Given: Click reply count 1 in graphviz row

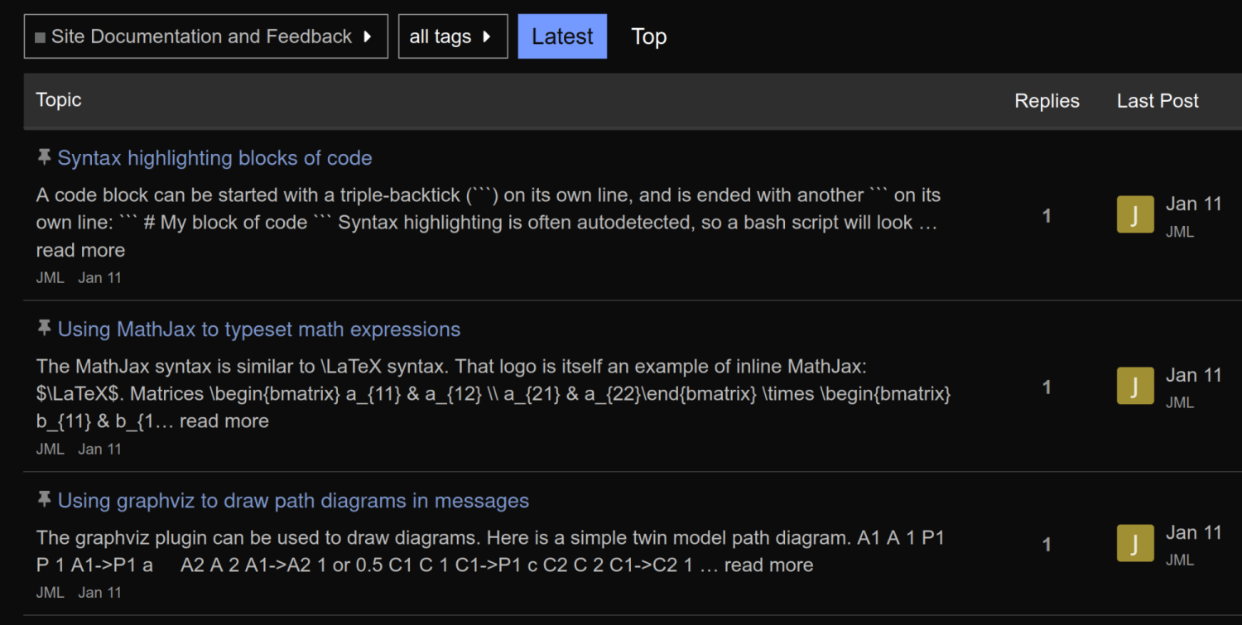Looking at the screenshot, I should pos(1047,545).
